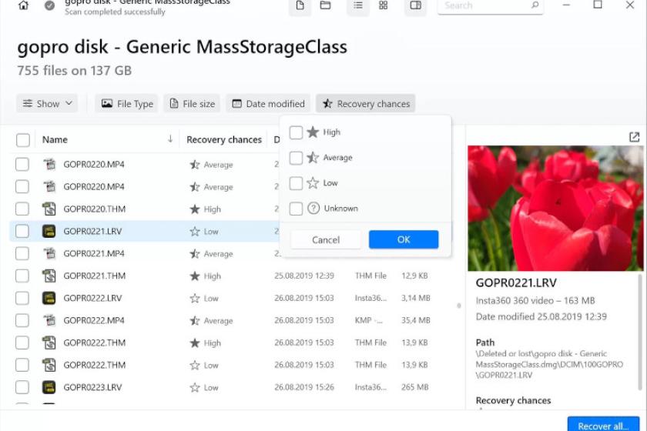Click the GOPR0222.MP4 file icon

(x=49, y=320)
